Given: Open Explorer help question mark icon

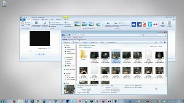Looking at the screenshot, I should pyautogui.click(x=165, y=42).
